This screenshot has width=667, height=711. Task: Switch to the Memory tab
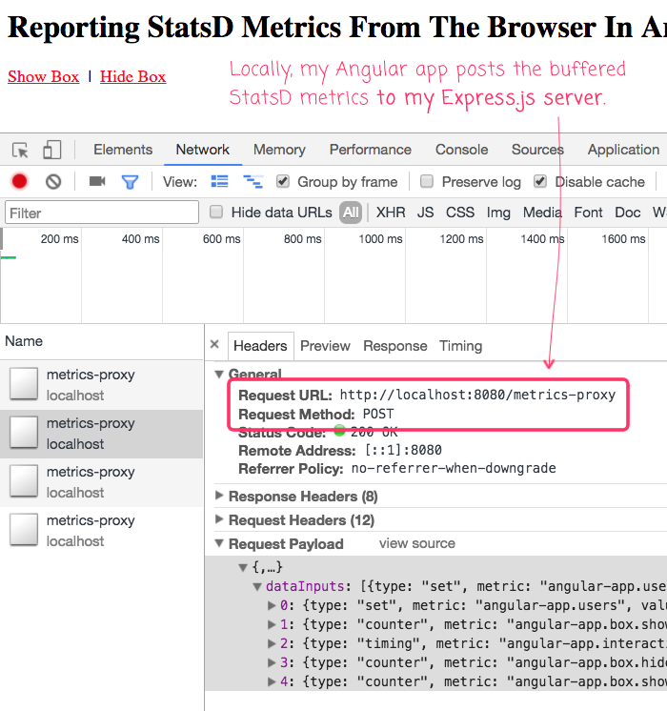[x=279, y=150]
